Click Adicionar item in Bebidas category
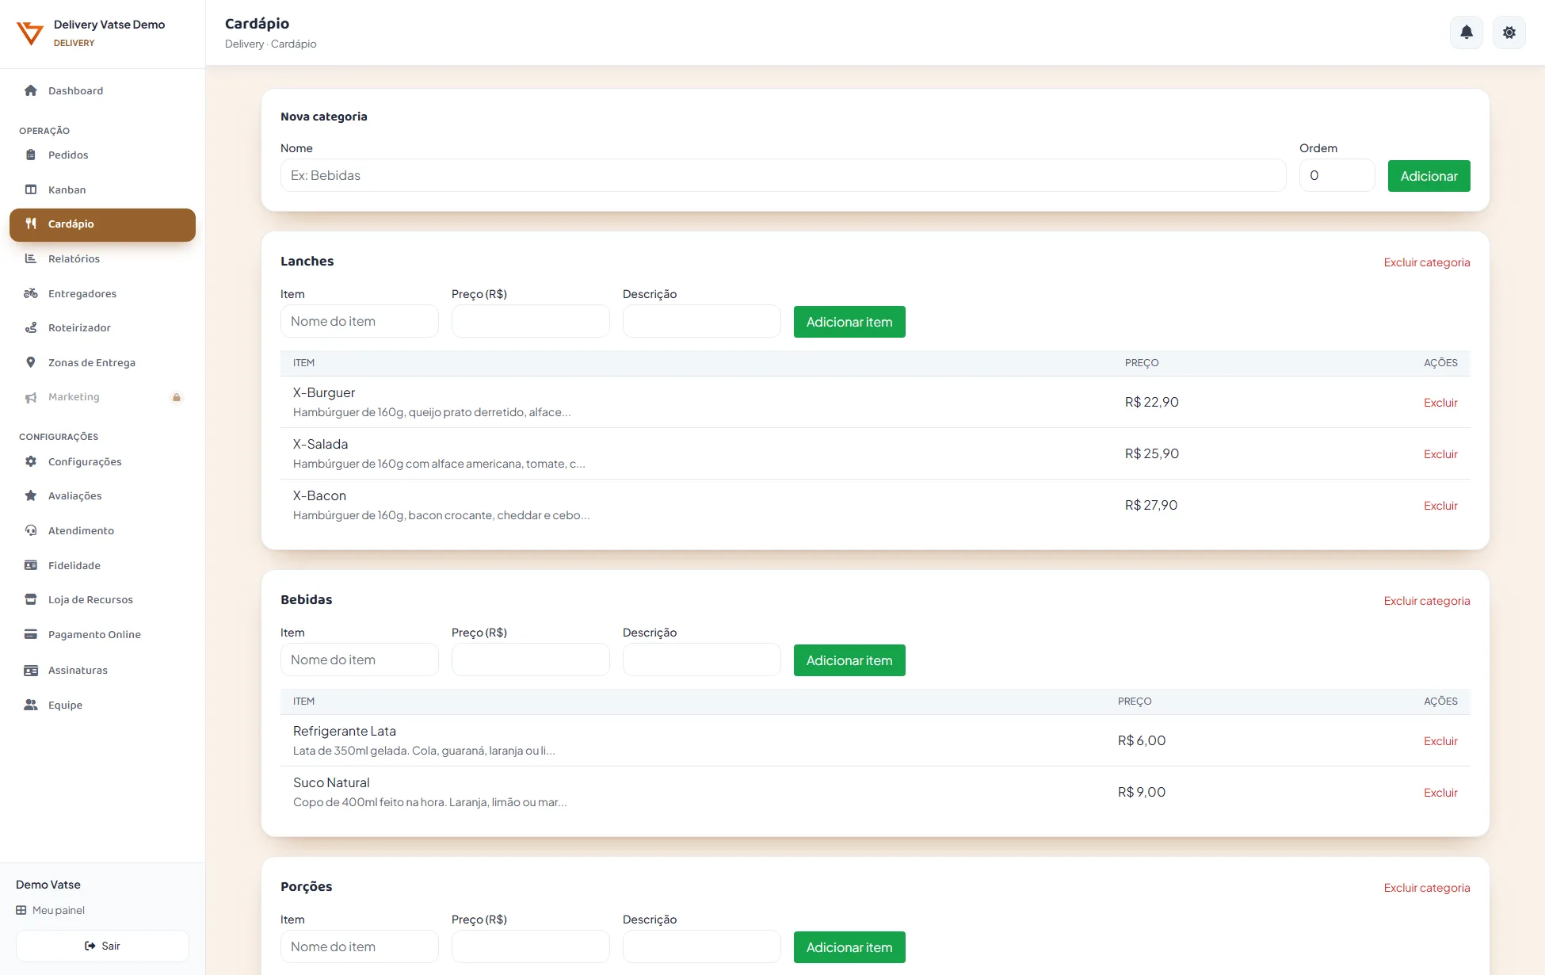This screenshot has height=975, width=1545. coord(849,660)
